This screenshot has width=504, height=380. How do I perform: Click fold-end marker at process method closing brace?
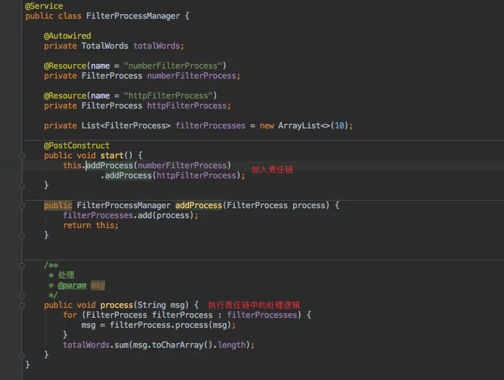(x=22, y=355)
